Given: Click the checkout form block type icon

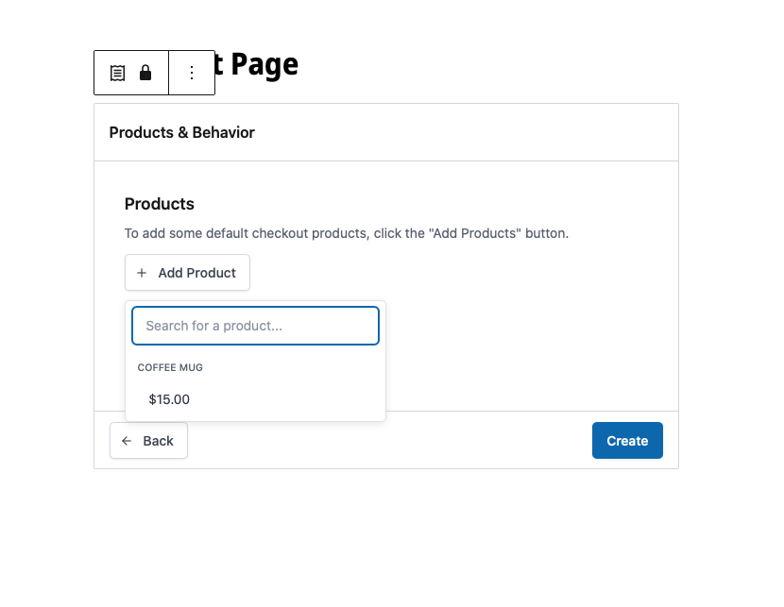Looking at the screenshot, I should point(117,73).
